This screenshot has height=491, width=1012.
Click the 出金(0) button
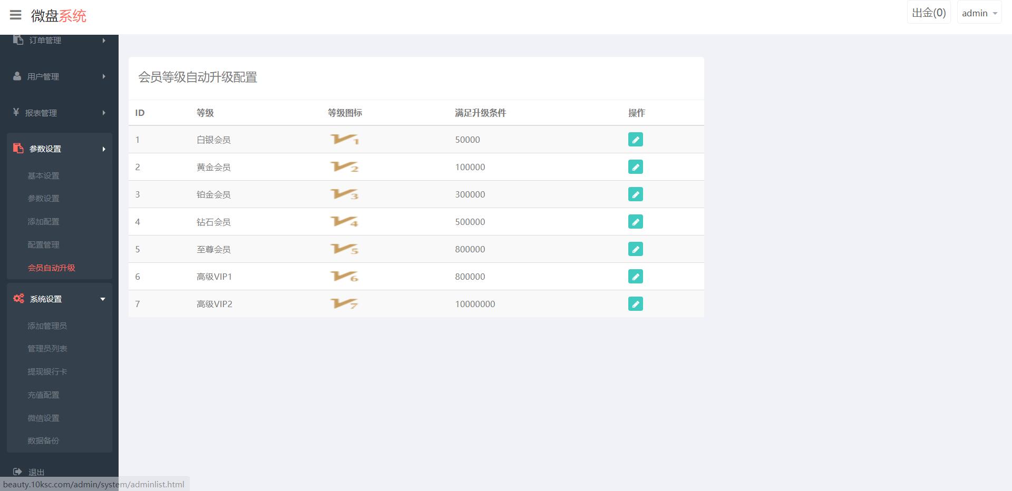coord(929,13)
